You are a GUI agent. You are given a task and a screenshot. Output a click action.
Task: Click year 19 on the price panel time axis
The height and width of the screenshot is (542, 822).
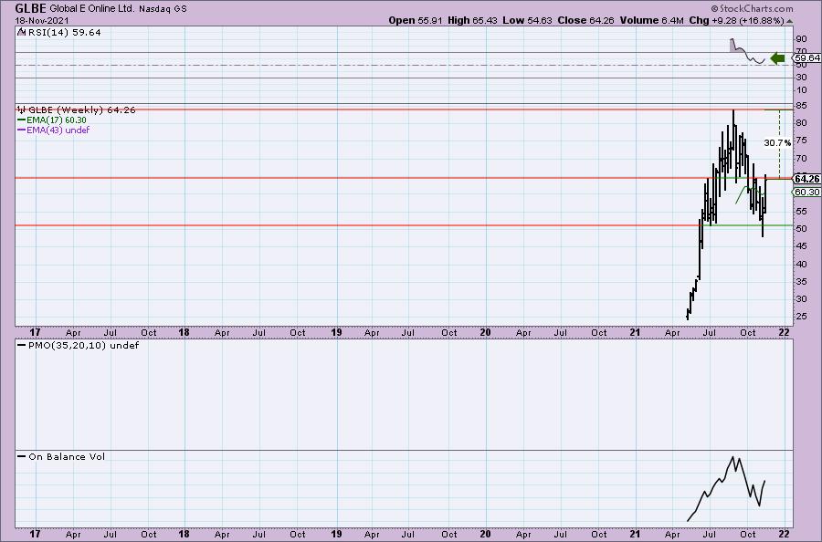tap(336, 332)
